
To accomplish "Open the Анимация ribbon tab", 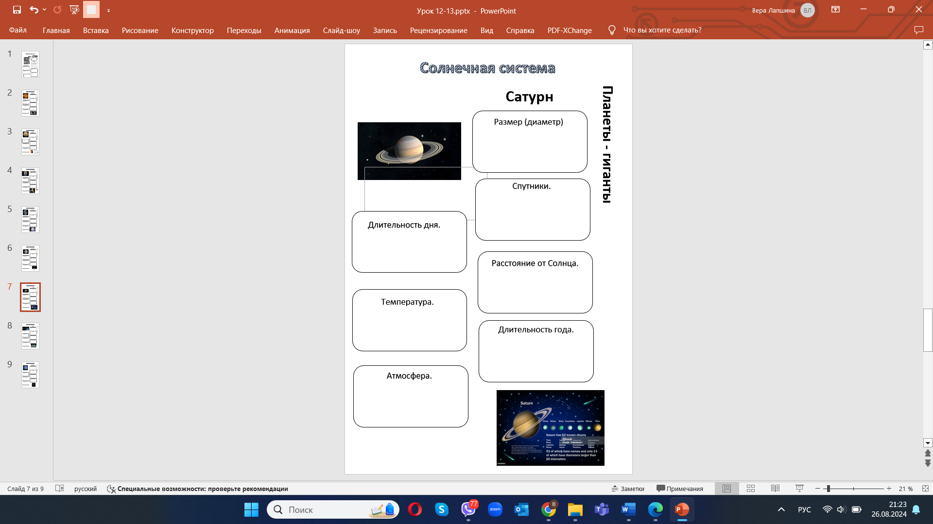I will pyautogui.click(x=292, y=30).
